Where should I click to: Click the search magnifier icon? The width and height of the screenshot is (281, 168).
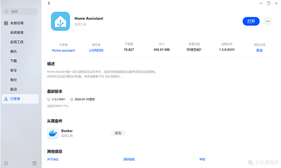pos(7,12)
